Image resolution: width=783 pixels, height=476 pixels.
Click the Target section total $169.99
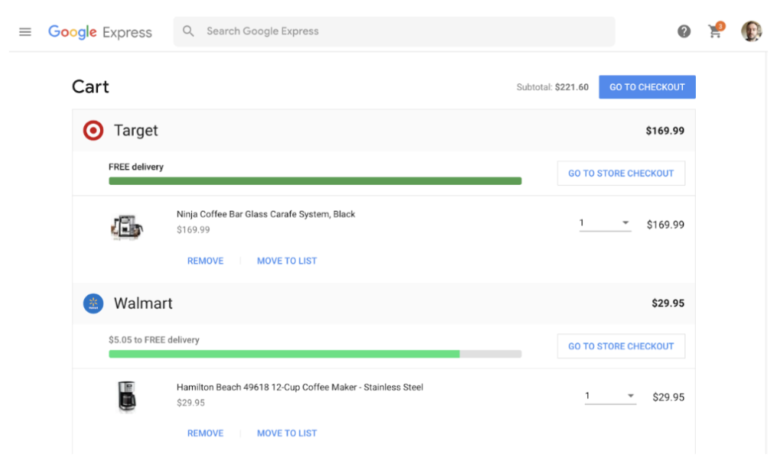point(664,131)
